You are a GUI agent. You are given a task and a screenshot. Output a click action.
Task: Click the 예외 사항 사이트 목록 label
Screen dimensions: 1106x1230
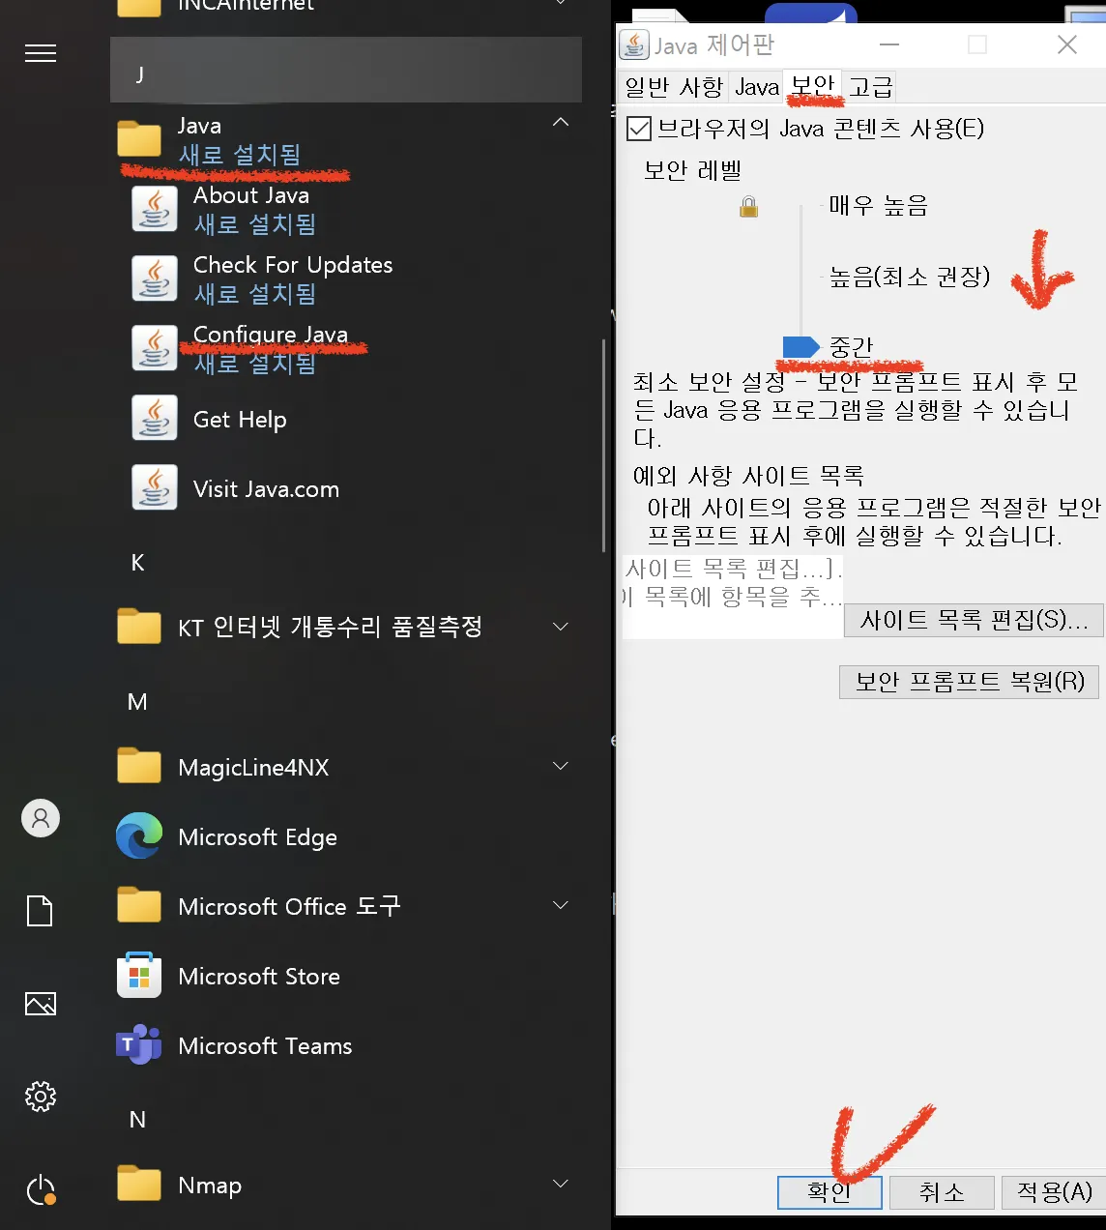(748, 475)
